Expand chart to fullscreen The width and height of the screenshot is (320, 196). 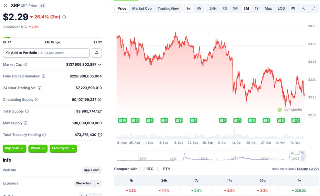point(313,8)
